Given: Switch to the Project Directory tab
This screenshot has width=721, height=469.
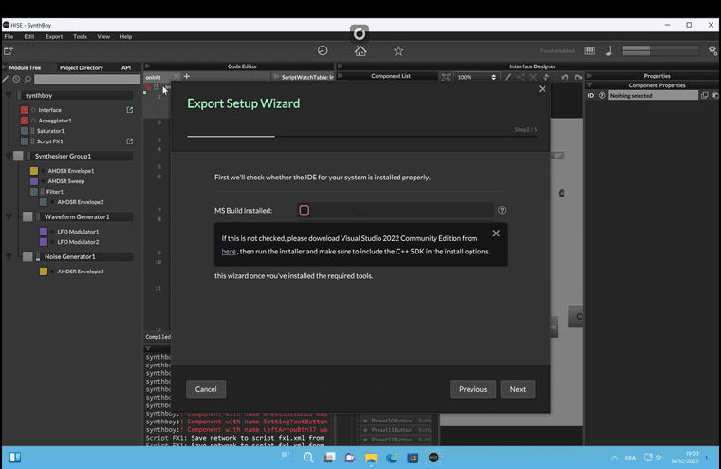Looking at the screenshot, I should 82,67.
